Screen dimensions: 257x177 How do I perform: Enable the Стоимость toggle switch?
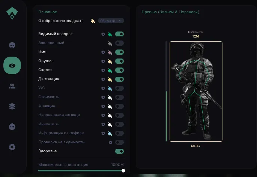tap(119, 97)
